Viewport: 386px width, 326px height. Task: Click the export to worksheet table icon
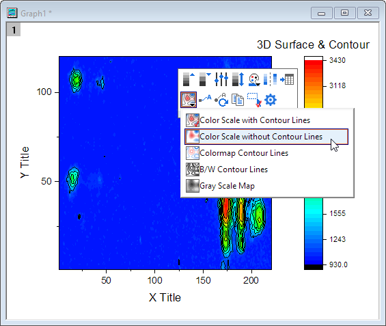(x=287, y=79)
